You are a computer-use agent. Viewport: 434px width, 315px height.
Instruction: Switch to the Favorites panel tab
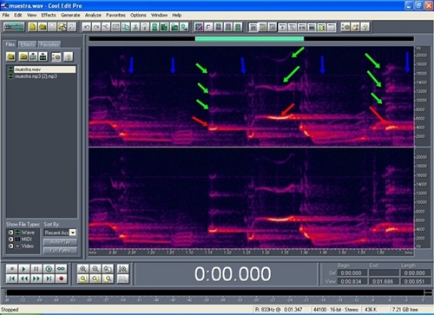[49, 44]
